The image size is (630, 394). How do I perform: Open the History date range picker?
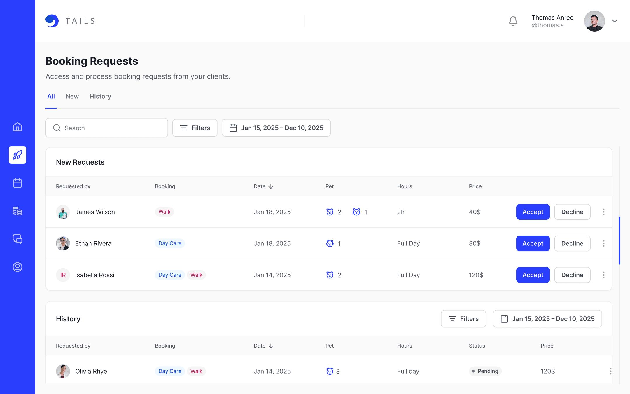click(x=547, y=319)
